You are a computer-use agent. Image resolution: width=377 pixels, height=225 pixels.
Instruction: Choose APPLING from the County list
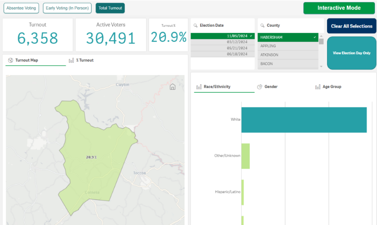pyautogui.click(x=288, y=46)
